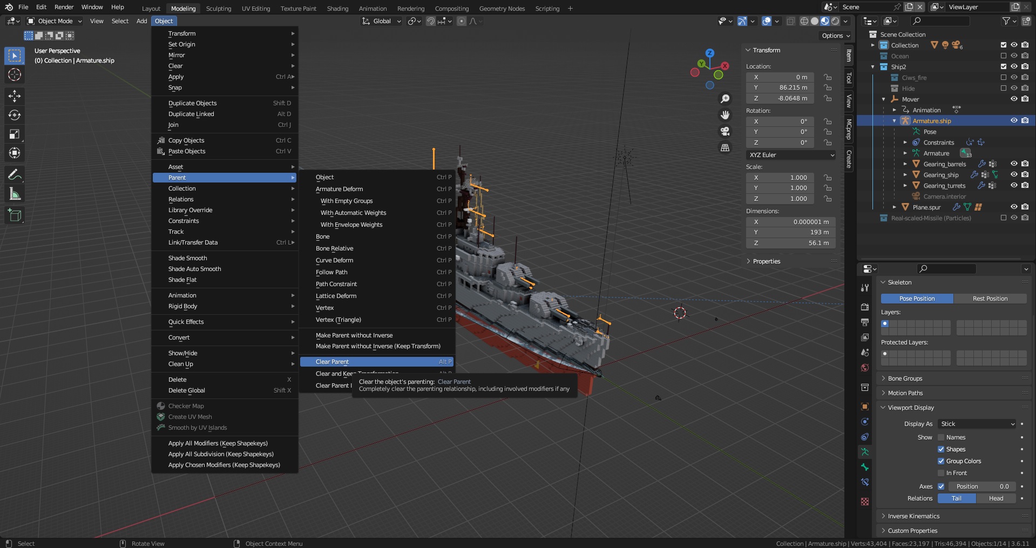This screenshot has width=1036, height=548.
Task: Select the Cursor tool in the toolbar
Action: click(x=15, y=75)
